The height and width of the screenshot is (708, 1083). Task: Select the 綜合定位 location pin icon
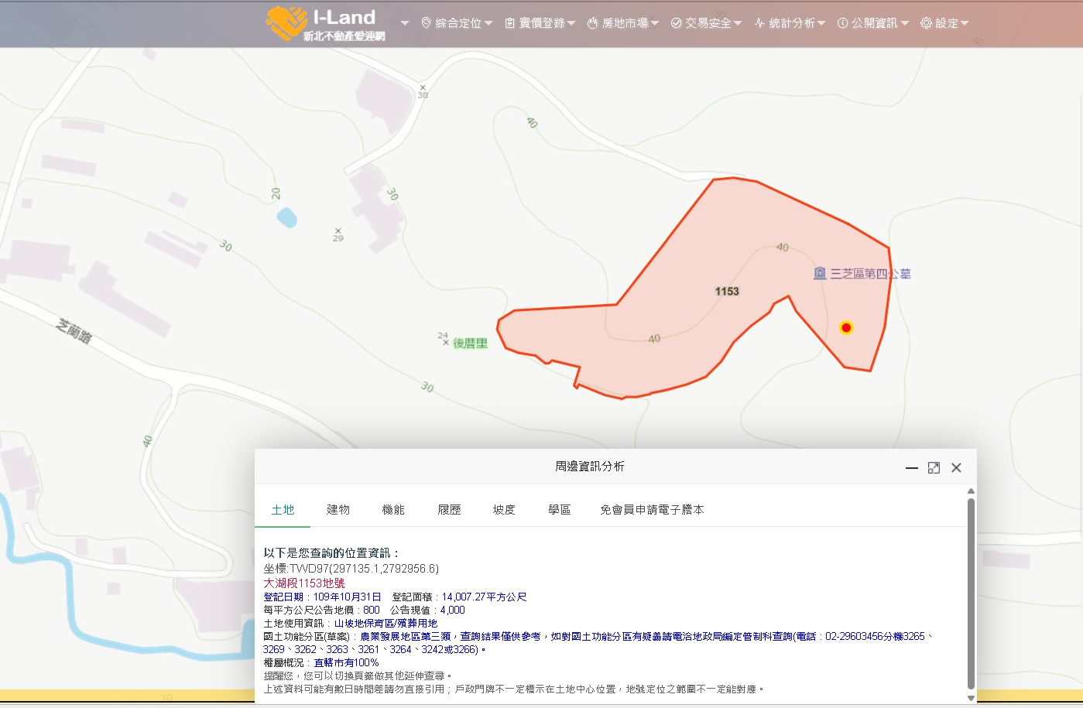[x=425, y=22]
